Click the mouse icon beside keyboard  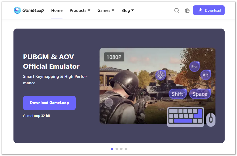point(211,120)
